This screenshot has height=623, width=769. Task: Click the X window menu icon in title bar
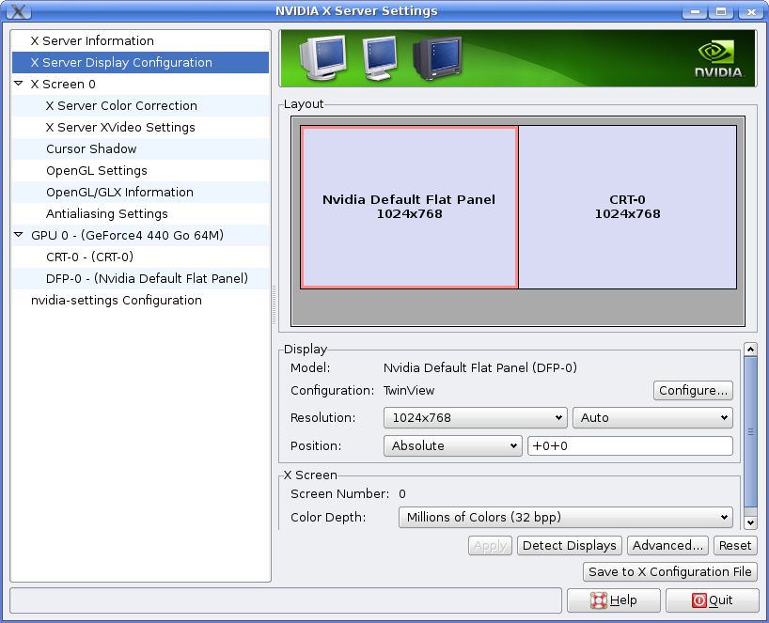[18, 10]
